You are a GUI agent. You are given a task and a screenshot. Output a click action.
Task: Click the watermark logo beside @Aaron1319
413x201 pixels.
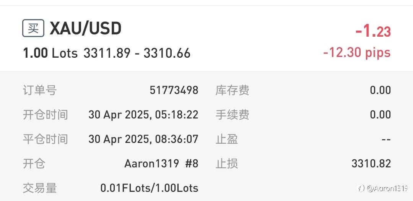[x=361, y=188]
